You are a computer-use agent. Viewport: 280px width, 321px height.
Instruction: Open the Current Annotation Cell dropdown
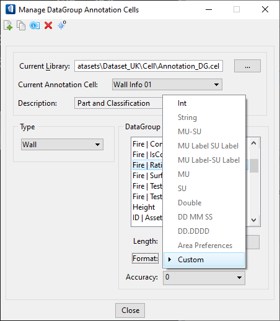click(167, 85)
